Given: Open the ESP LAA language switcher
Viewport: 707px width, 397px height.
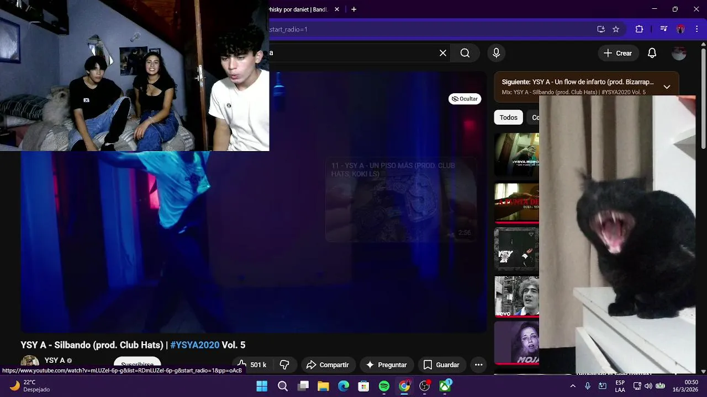Looking at the screenshot, I should 620,386.
